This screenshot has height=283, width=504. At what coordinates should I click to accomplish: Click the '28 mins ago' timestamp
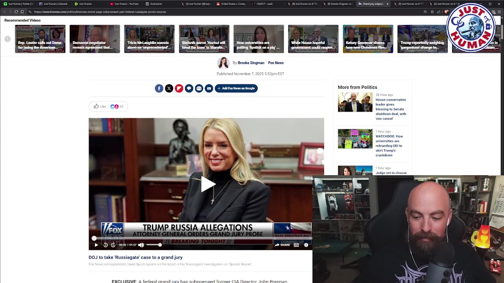pos(384,95)
